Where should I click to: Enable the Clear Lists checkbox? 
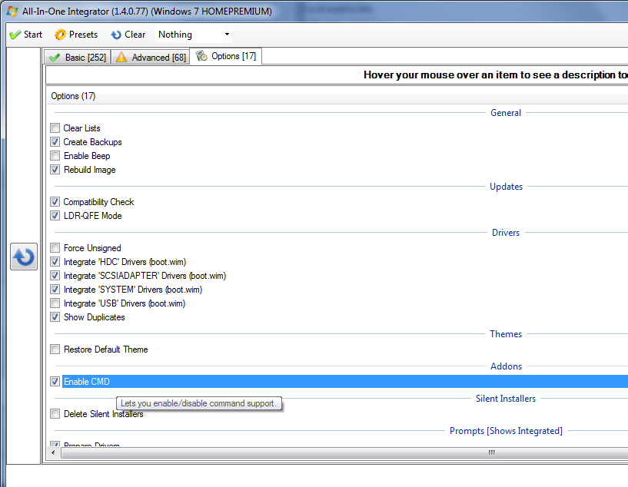tap(55, 128)
